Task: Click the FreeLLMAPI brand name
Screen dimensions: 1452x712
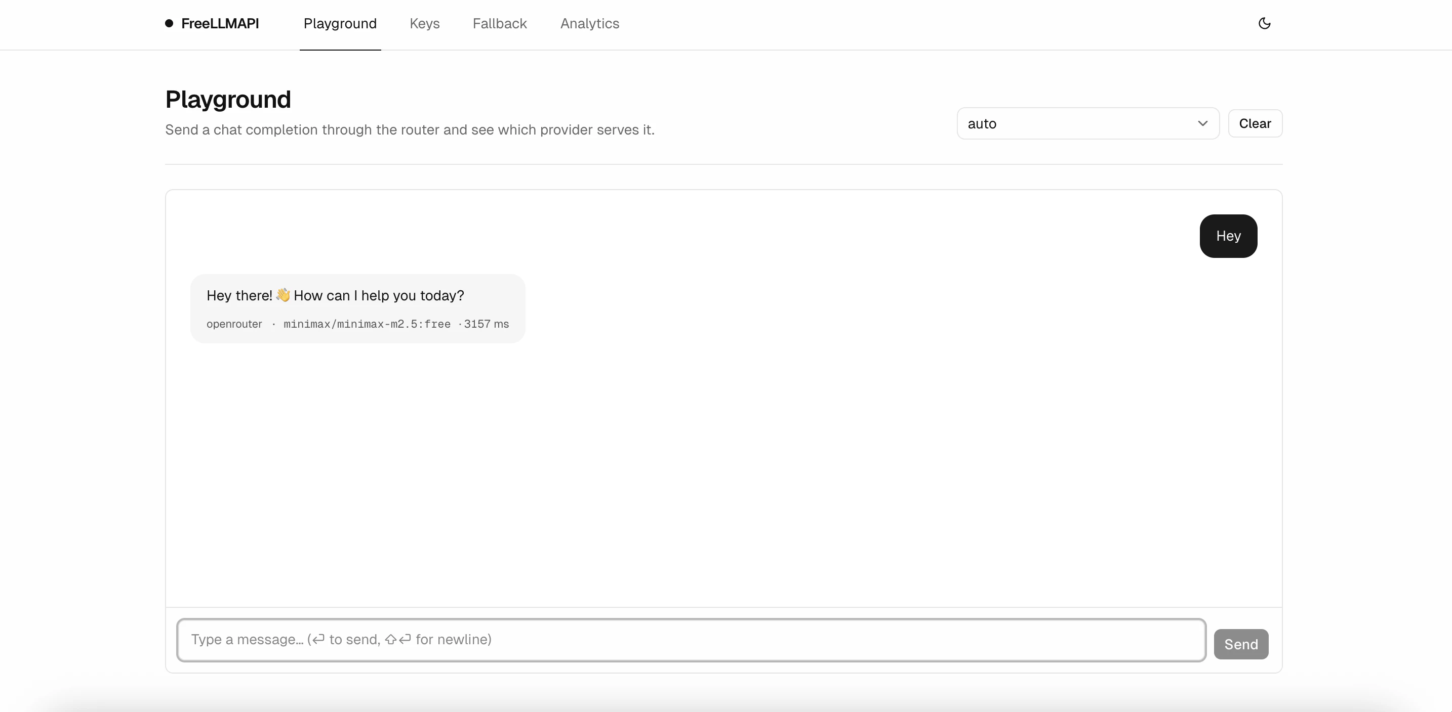Action: [220, 23]
